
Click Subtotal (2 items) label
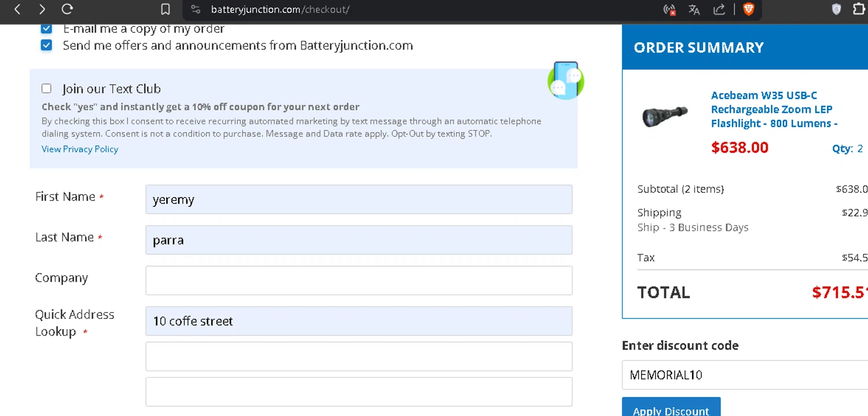click(681, 189)
